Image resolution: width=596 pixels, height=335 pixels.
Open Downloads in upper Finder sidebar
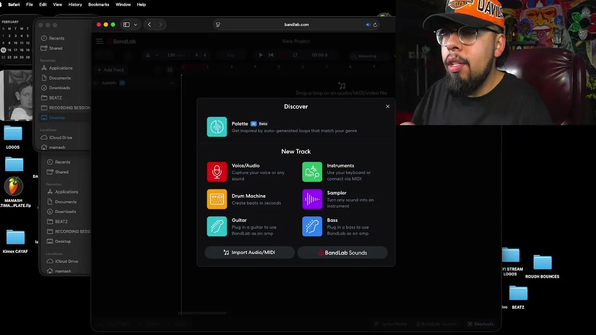tap(55, 88)
